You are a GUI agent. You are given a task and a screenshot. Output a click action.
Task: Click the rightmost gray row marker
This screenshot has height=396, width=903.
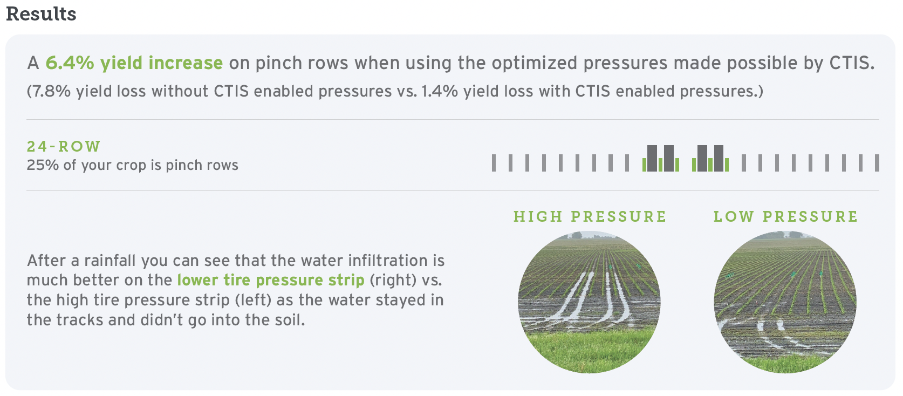877,163
